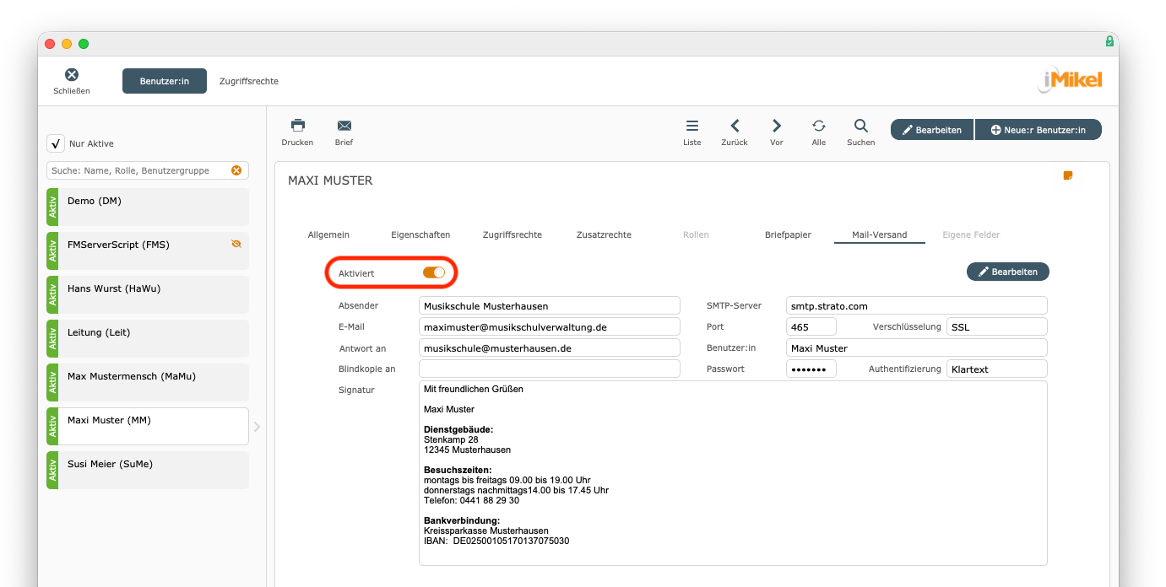This screenshot has height=587, width=1166.
Task: Open the Suchen magnifier icon
Action: click(860, 126)
